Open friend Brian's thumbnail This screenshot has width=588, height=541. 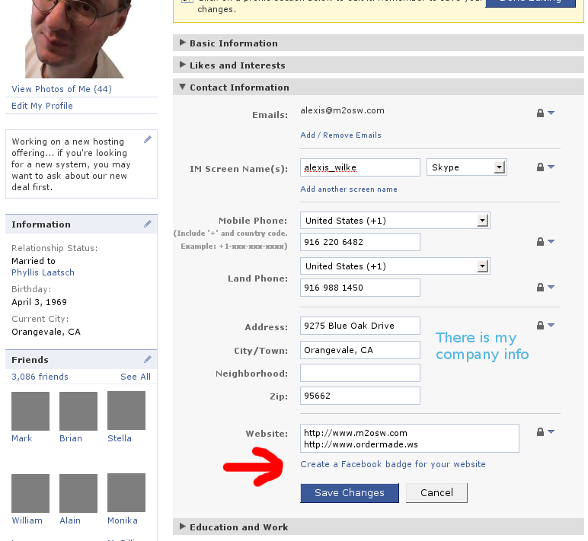click(78, 411)
